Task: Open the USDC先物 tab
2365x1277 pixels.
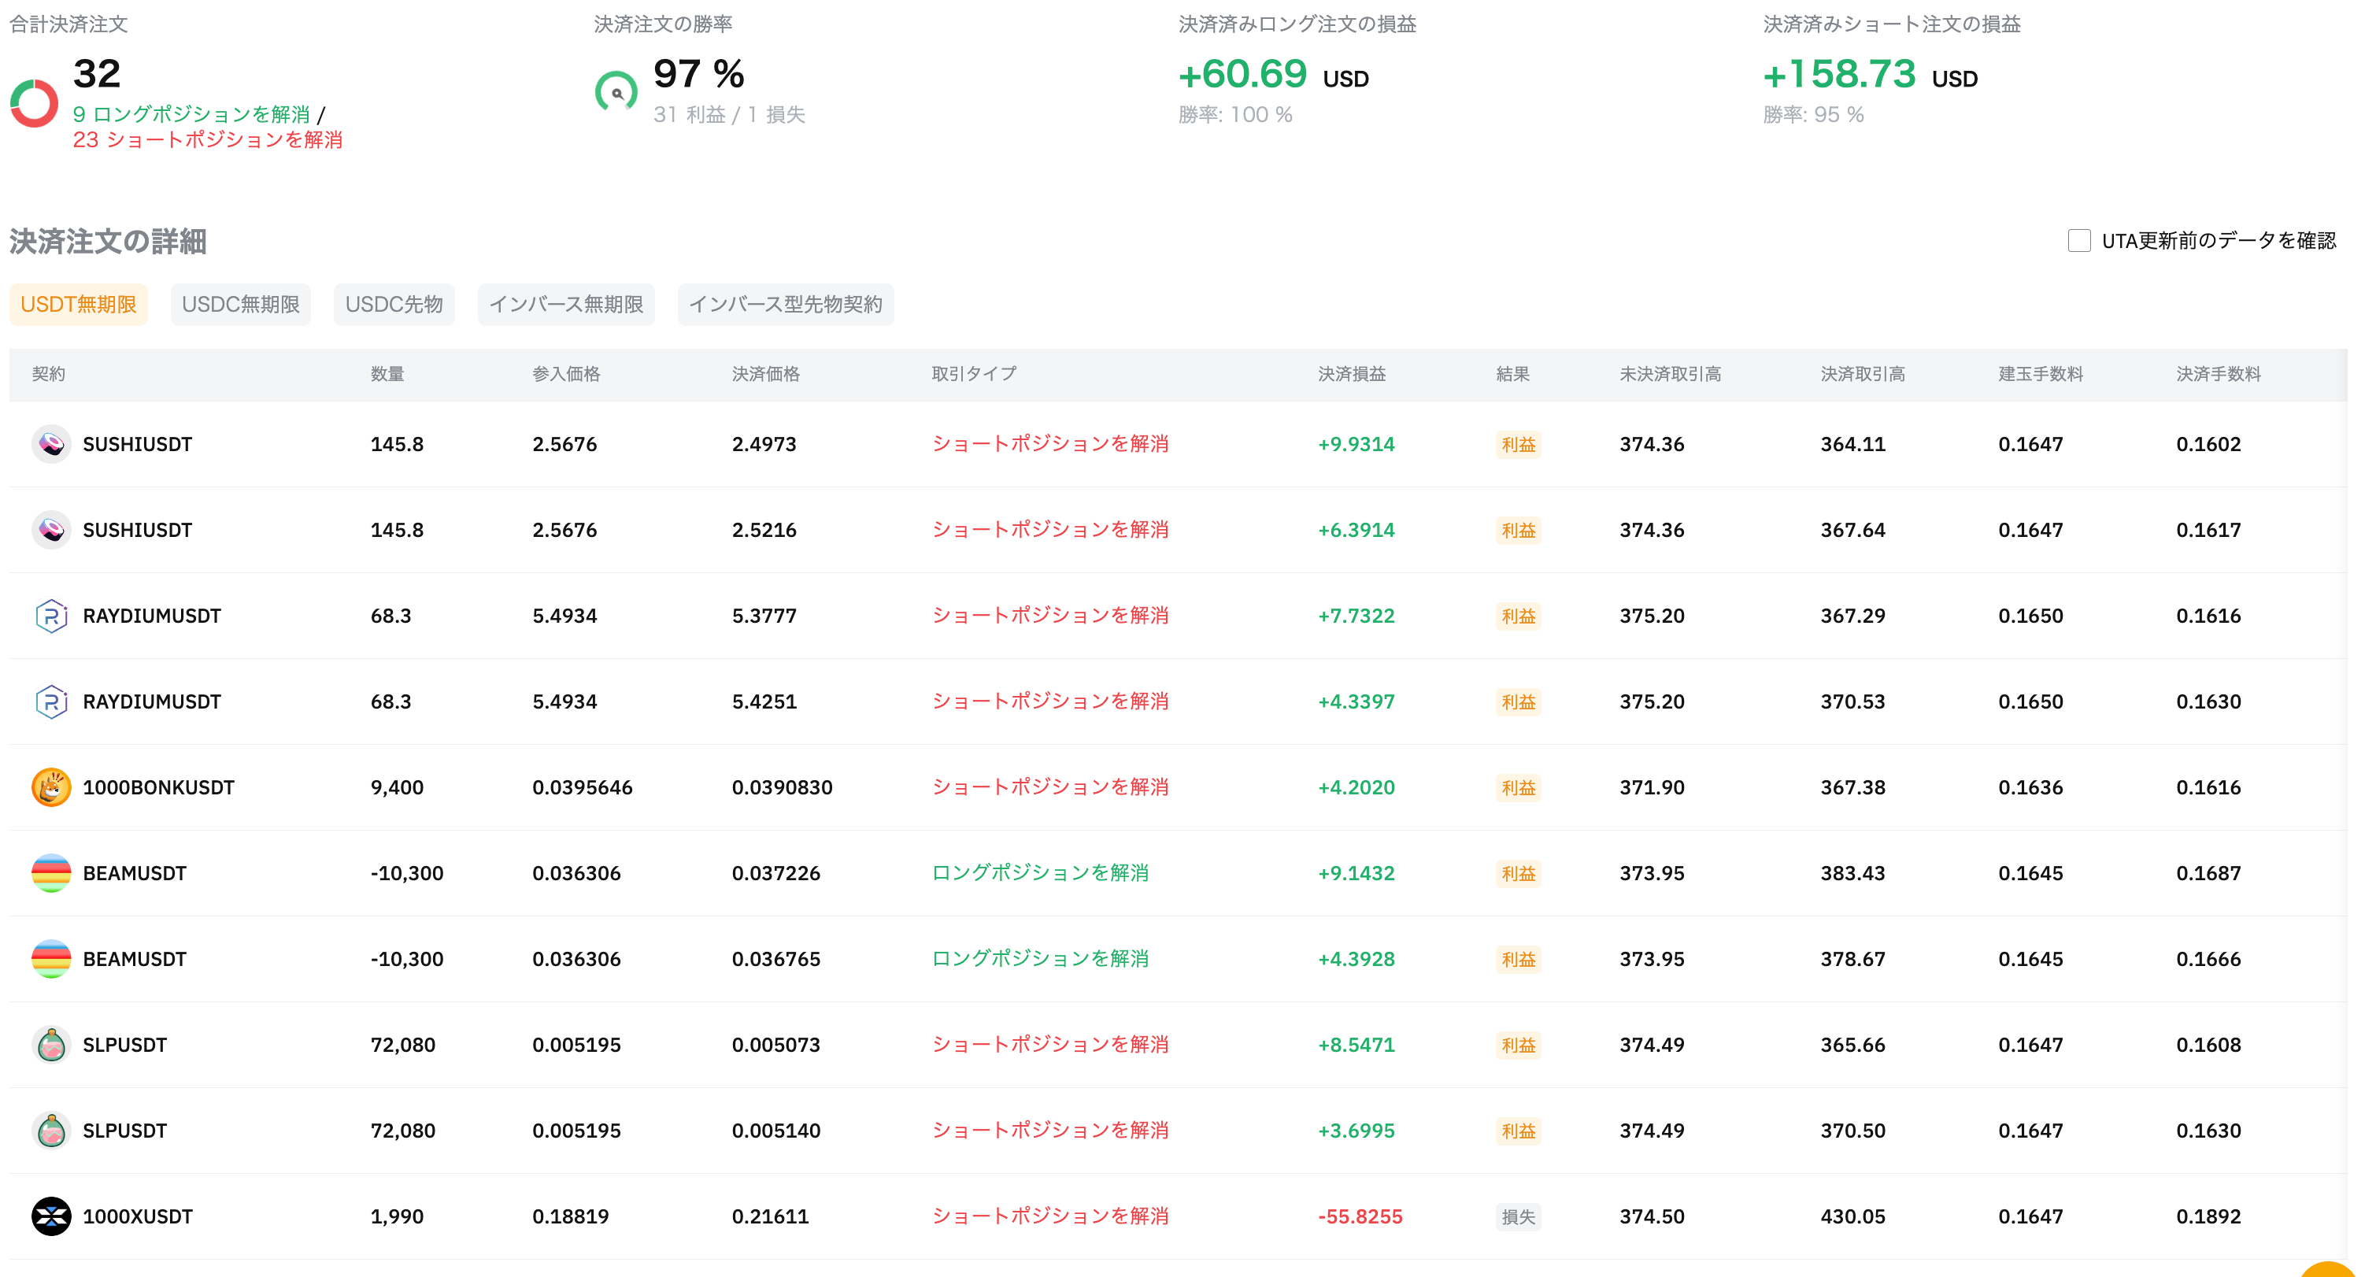Action: pyautogui.click(x=394, y=305)
